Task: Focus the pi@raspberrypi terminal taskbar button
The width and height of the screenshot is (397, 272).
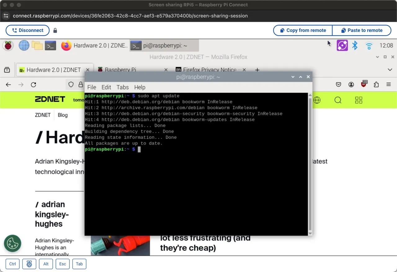Action: [164, 46]
